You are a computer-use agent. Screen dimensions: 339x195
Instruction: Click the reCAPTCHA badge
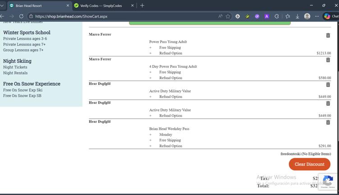pos(328,181)
